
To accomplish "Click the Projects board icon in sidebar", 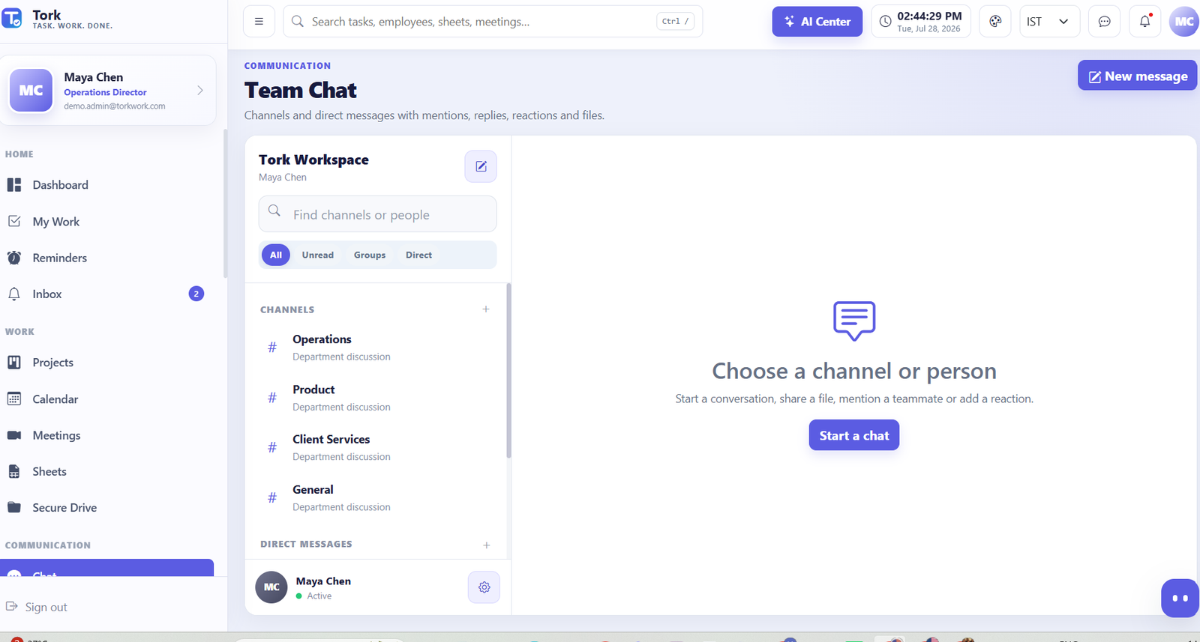I will [14, 363].
